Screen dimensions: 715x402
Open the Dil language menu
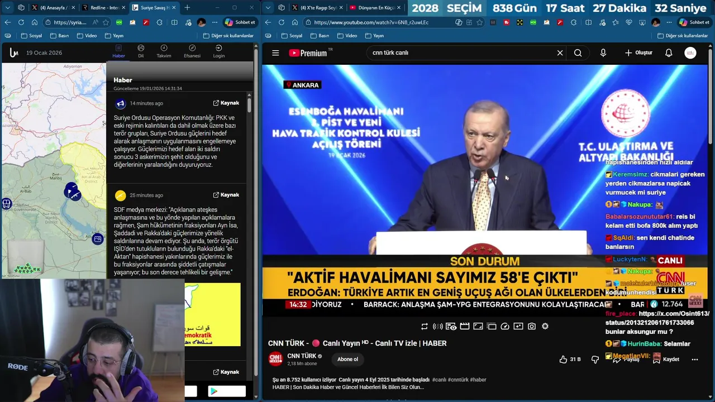[x=141, y=51]
